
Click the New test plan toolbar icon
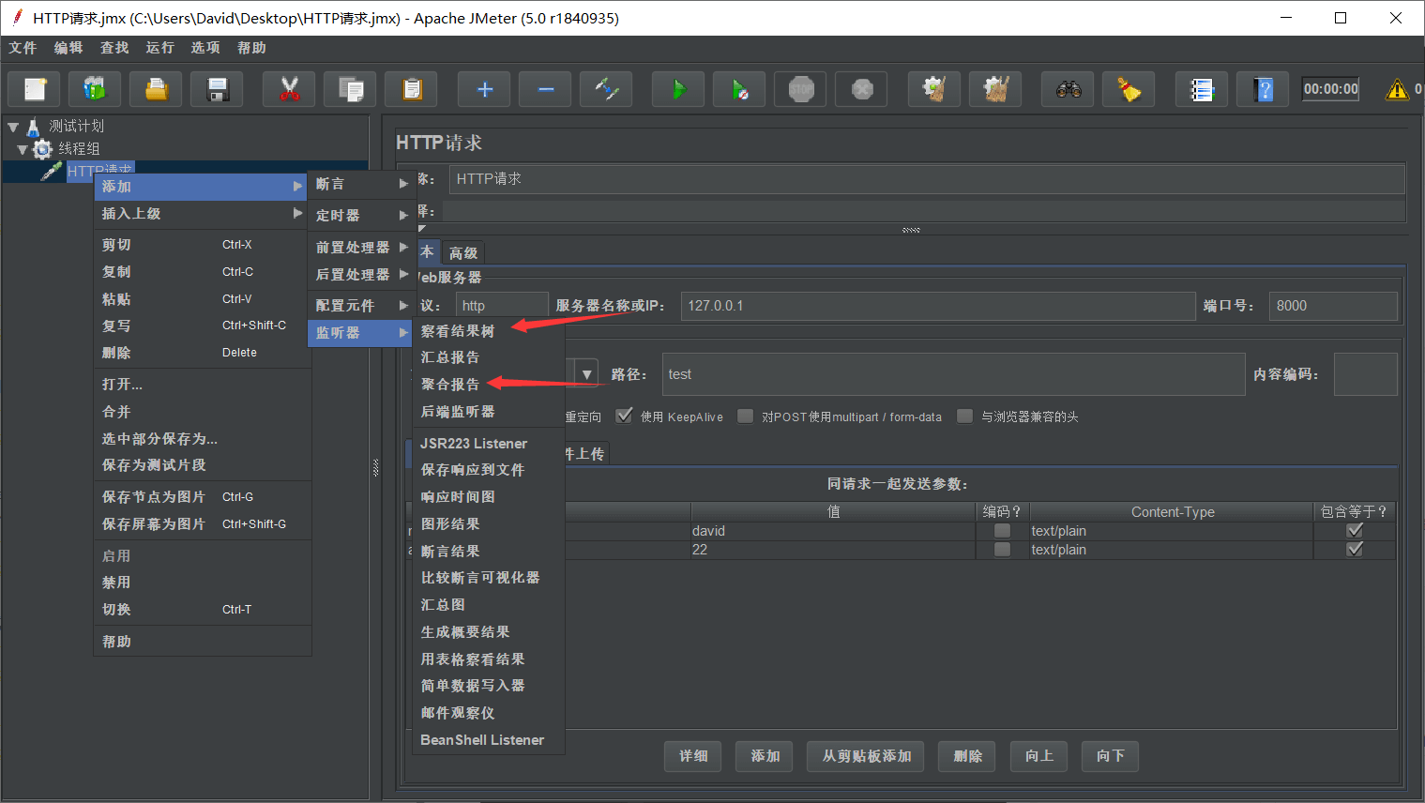(x=35, y=89)
